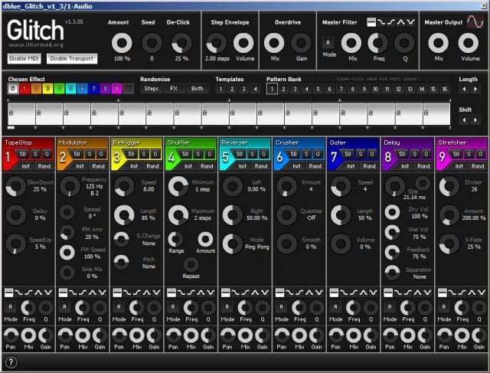The width and height of the screenshot is (490, 373).
Task: Click the first step cell in the sequencer
Action: [21, 114]
